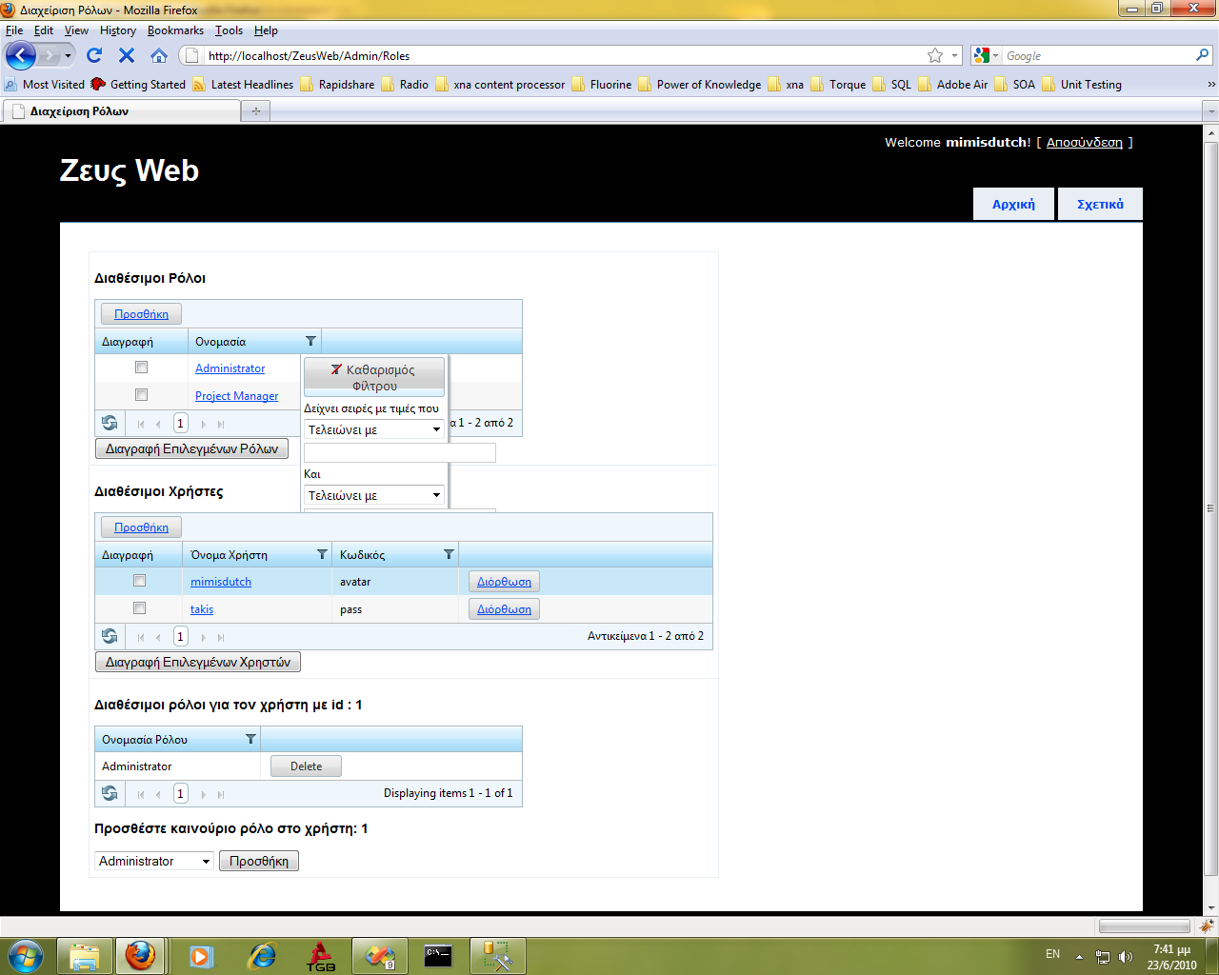Stop loading the page

click(x=127, y=55)
